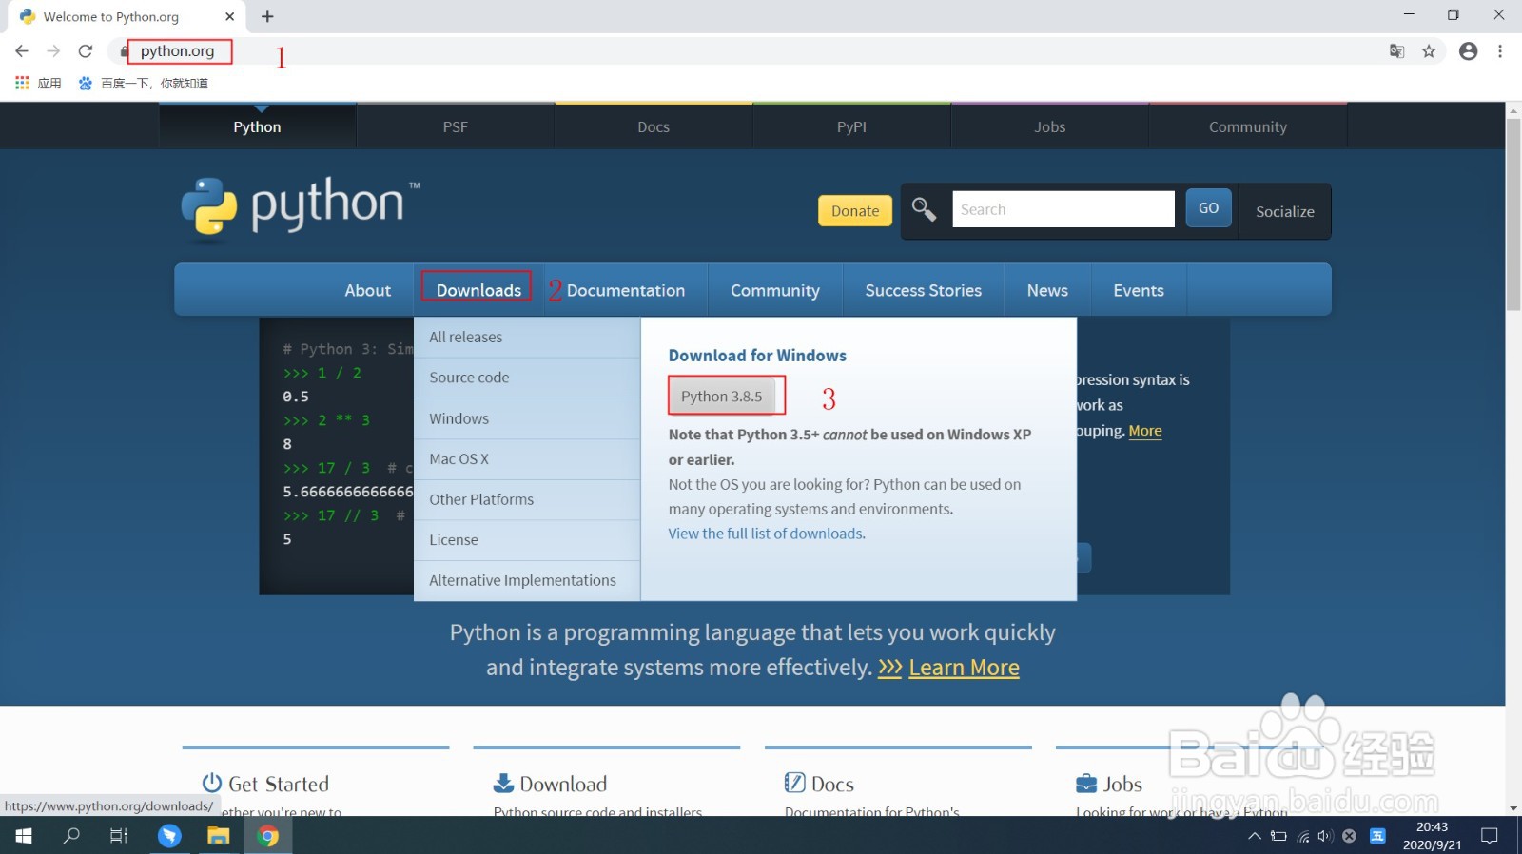Open the Documentation menu
1522x854 pixels.
(x=626, y=290)
